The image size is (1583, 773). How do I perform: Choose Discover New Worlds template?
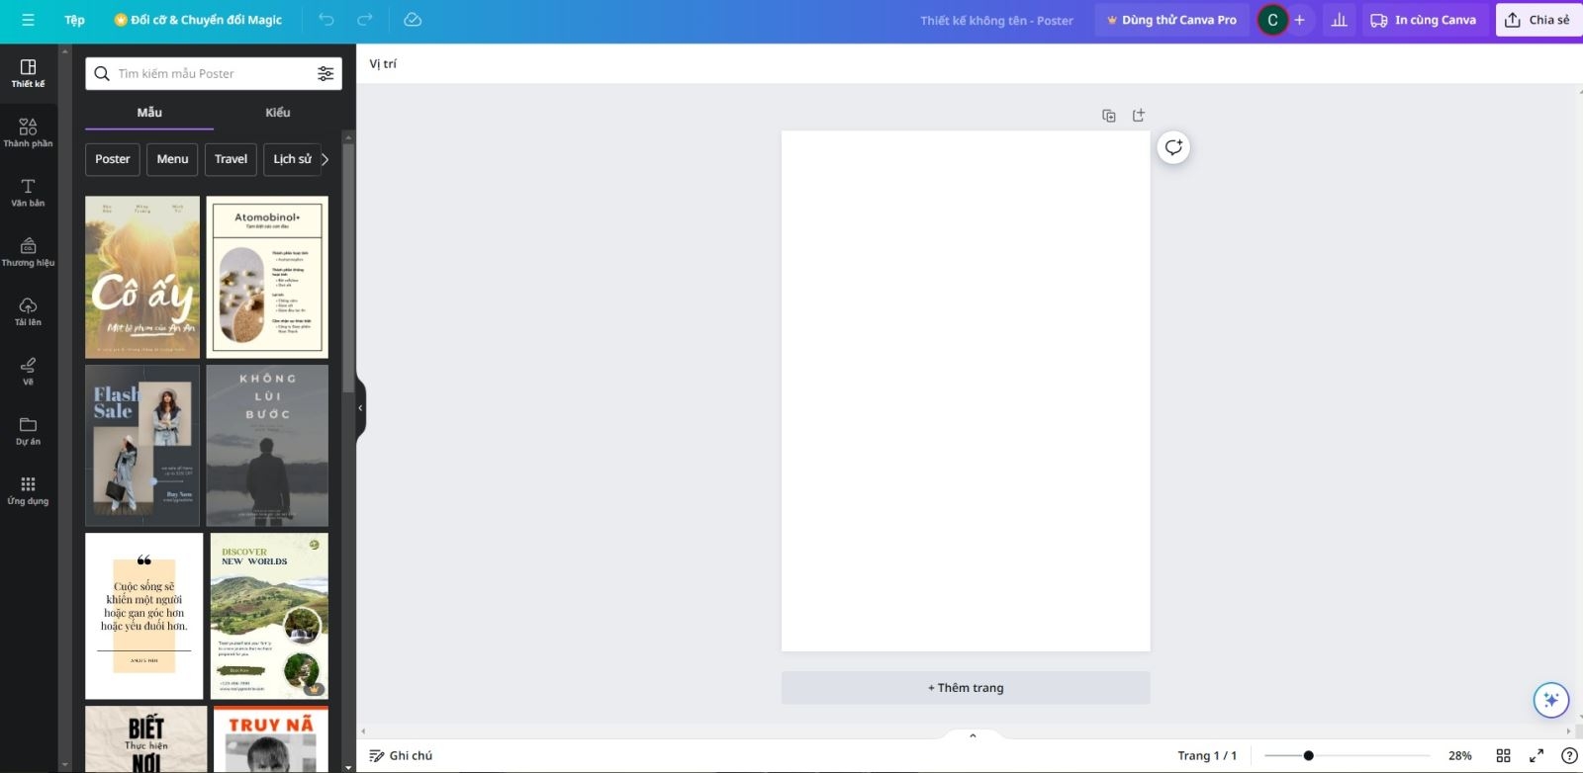coord(269,616)
